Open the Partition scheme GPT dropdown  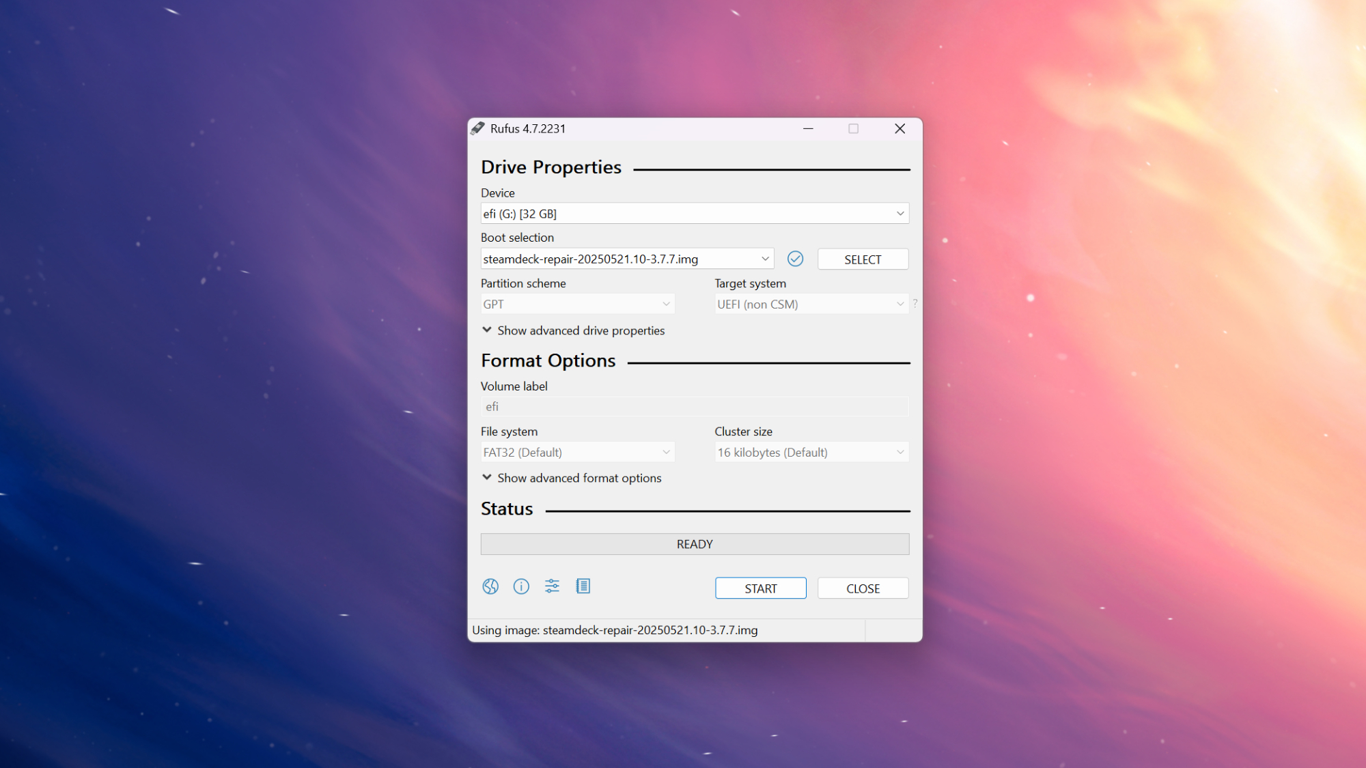[578, 304]
